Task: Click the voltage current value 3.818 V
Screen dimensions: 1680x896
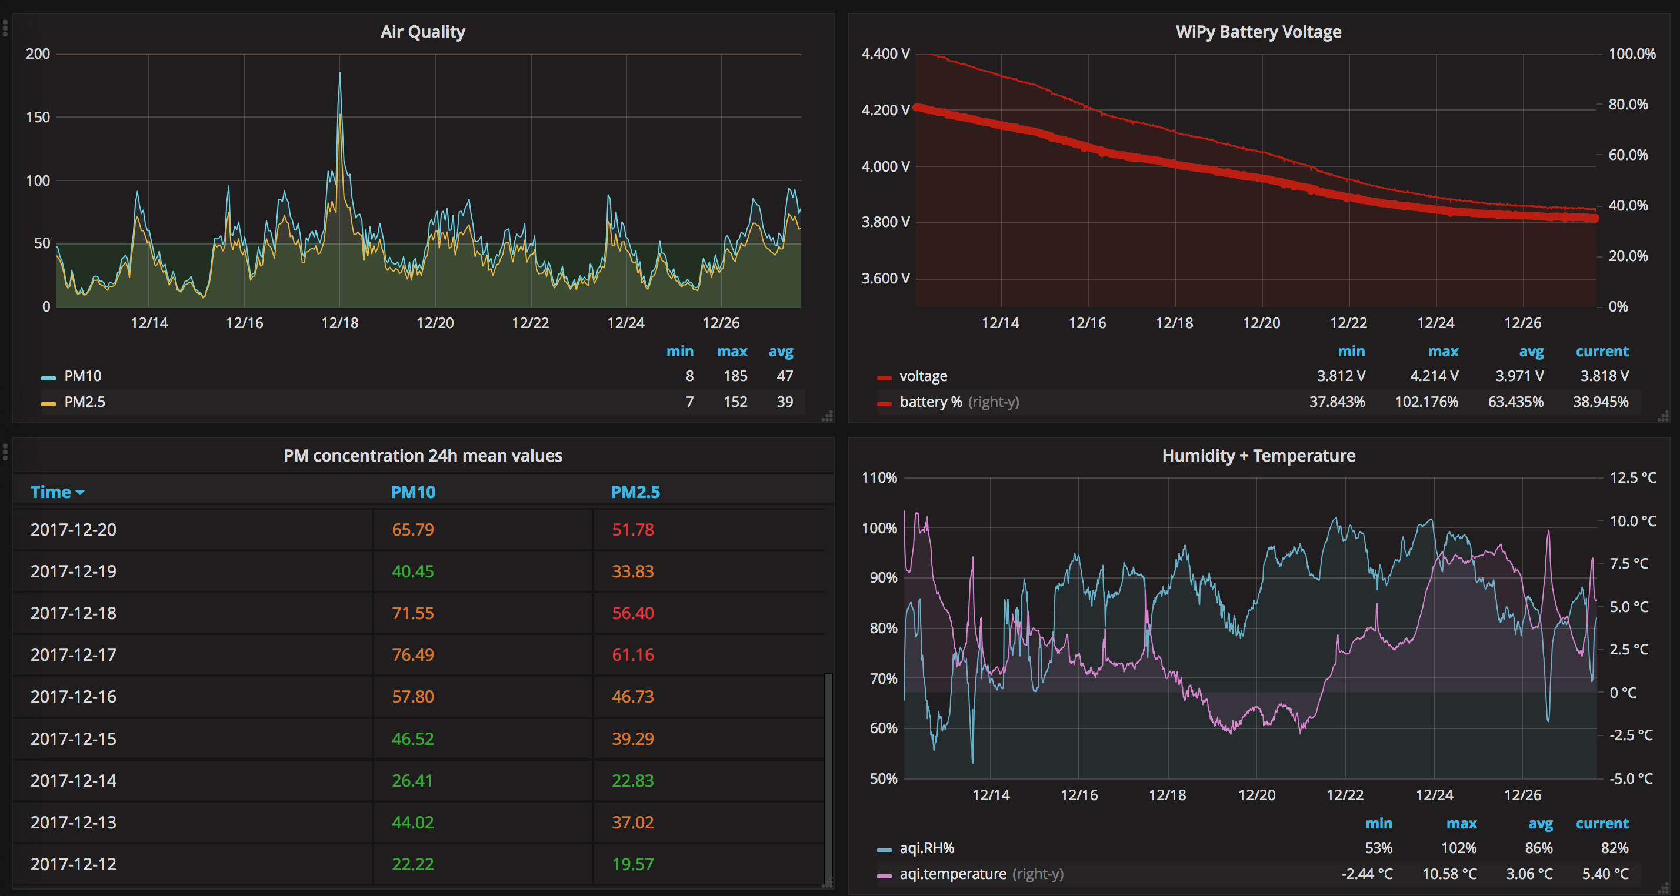Action: tap(1604, 376)
